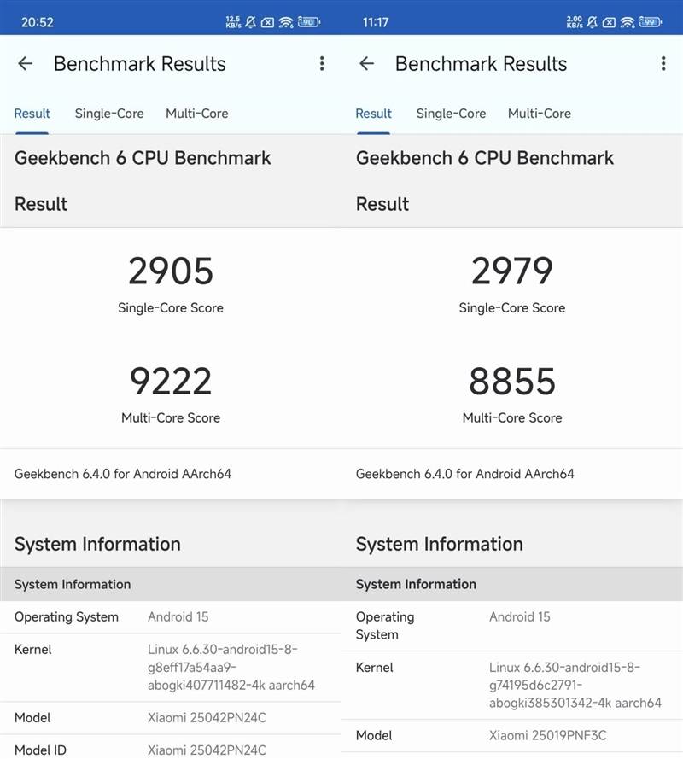This screenshot has width=683, height=759.
Task: Tap the 2905 single-core score
Action: tap(171, 271)
